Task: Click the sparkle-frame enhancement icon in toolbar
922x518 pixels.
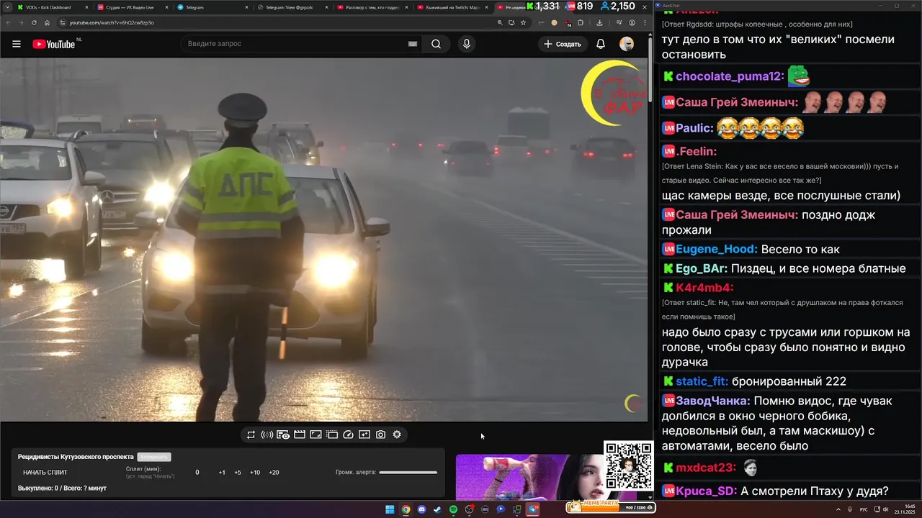Action: click(x=364, y=435)
